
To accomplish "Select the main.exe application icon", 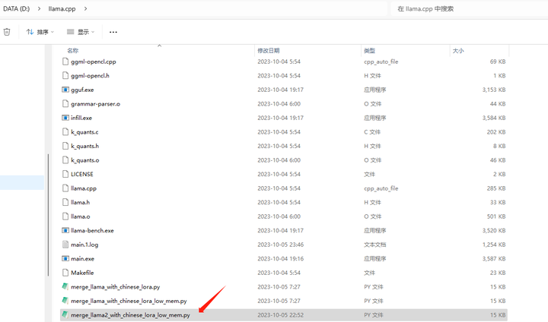I will click(x=65, y=258).
